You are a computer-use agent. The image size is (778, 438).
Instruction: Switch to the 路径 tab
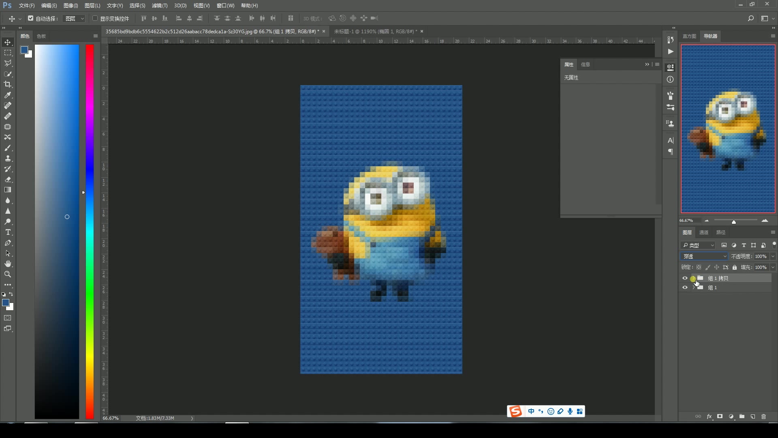(721, 232)
